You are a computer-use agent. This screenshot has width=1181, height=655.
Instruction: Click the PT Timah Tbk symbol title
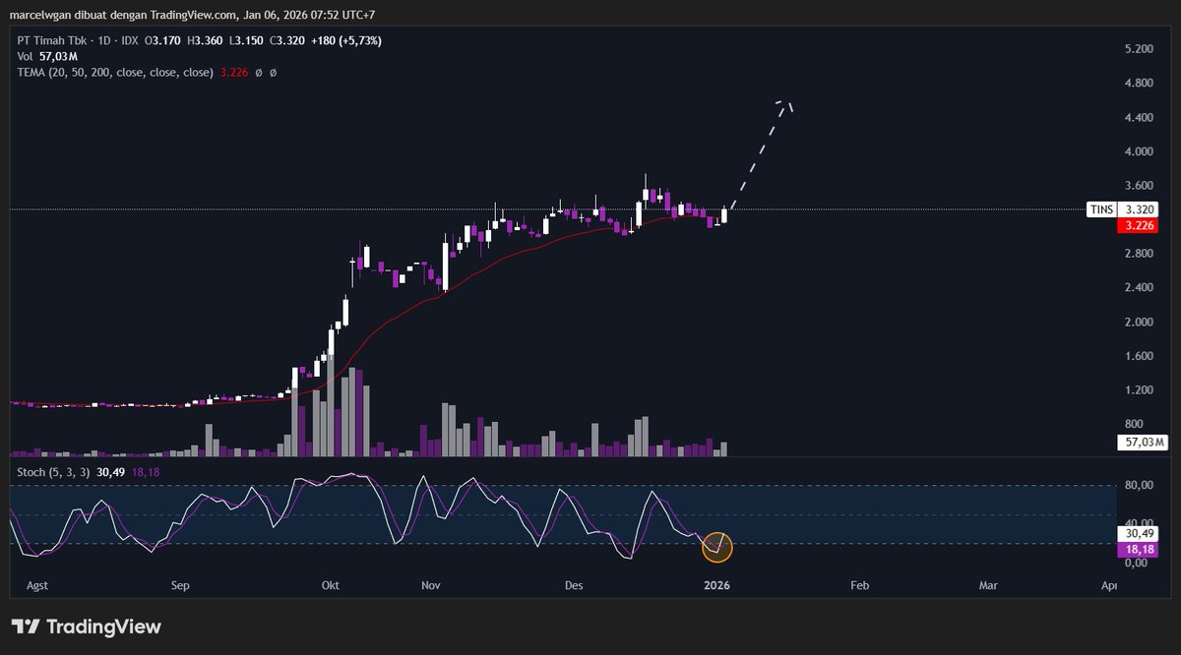54,40
